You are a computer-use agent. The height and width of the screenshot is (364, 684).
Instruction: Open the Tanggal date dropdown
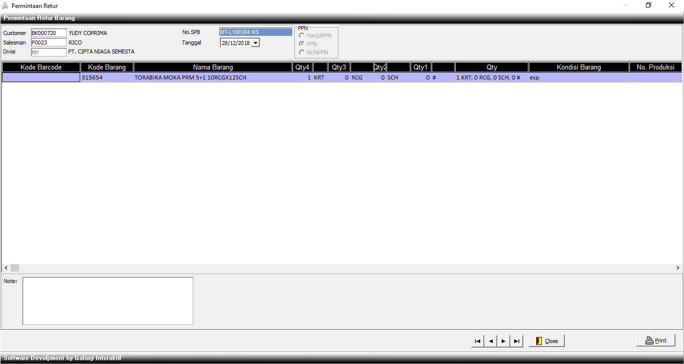(256, 43)
